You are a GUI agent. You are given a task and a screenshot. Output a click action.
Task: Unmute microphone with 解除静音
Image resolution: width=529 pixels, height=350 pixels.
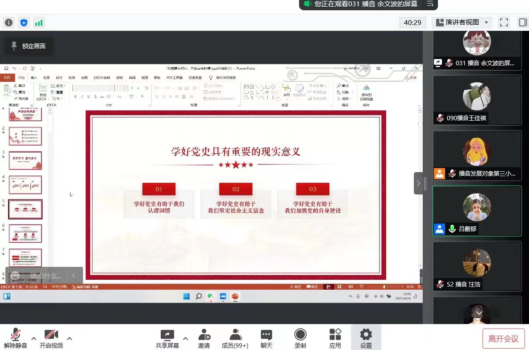point(15,338)
